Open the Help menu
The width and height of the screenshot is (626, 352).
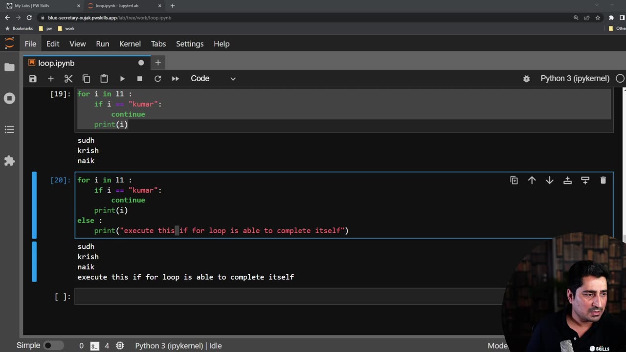point(222,44)
